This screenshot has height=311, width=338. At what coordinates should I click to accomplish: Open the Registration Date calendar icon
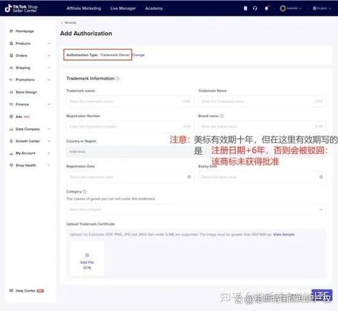[x=189, y=177]
